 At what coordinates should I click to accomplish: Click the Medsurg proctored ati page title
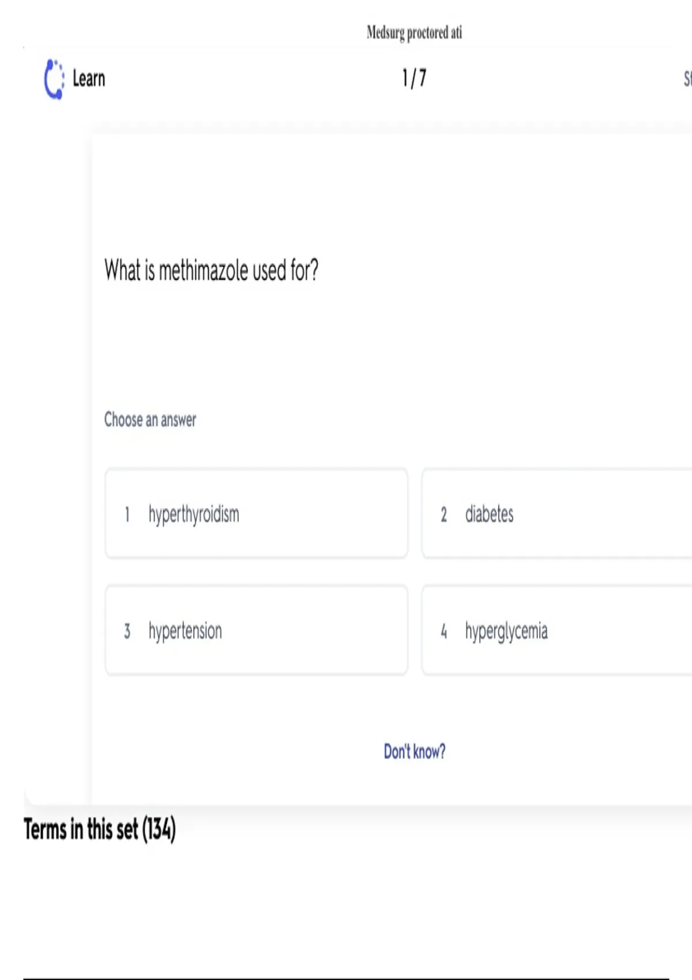click(x=414, y=32)
